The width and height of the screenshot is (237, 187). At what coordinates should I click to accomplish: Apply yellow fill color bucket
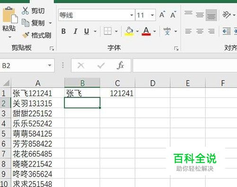point(129,31)
